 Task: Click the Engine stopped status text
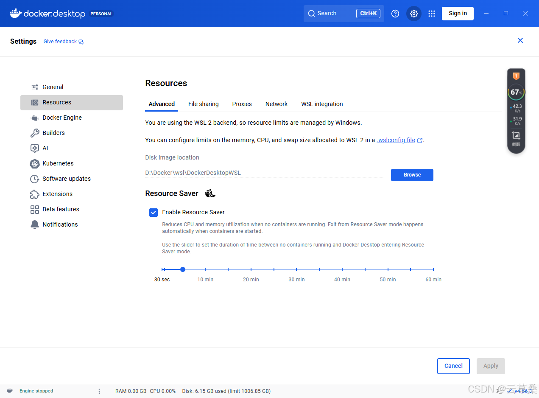tap(36, 391)
